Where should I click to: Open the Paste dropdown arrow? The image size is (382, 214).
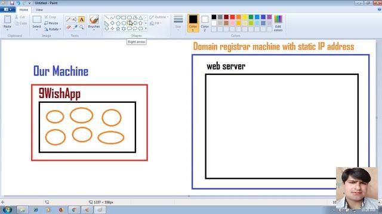[x=7, y=30]
